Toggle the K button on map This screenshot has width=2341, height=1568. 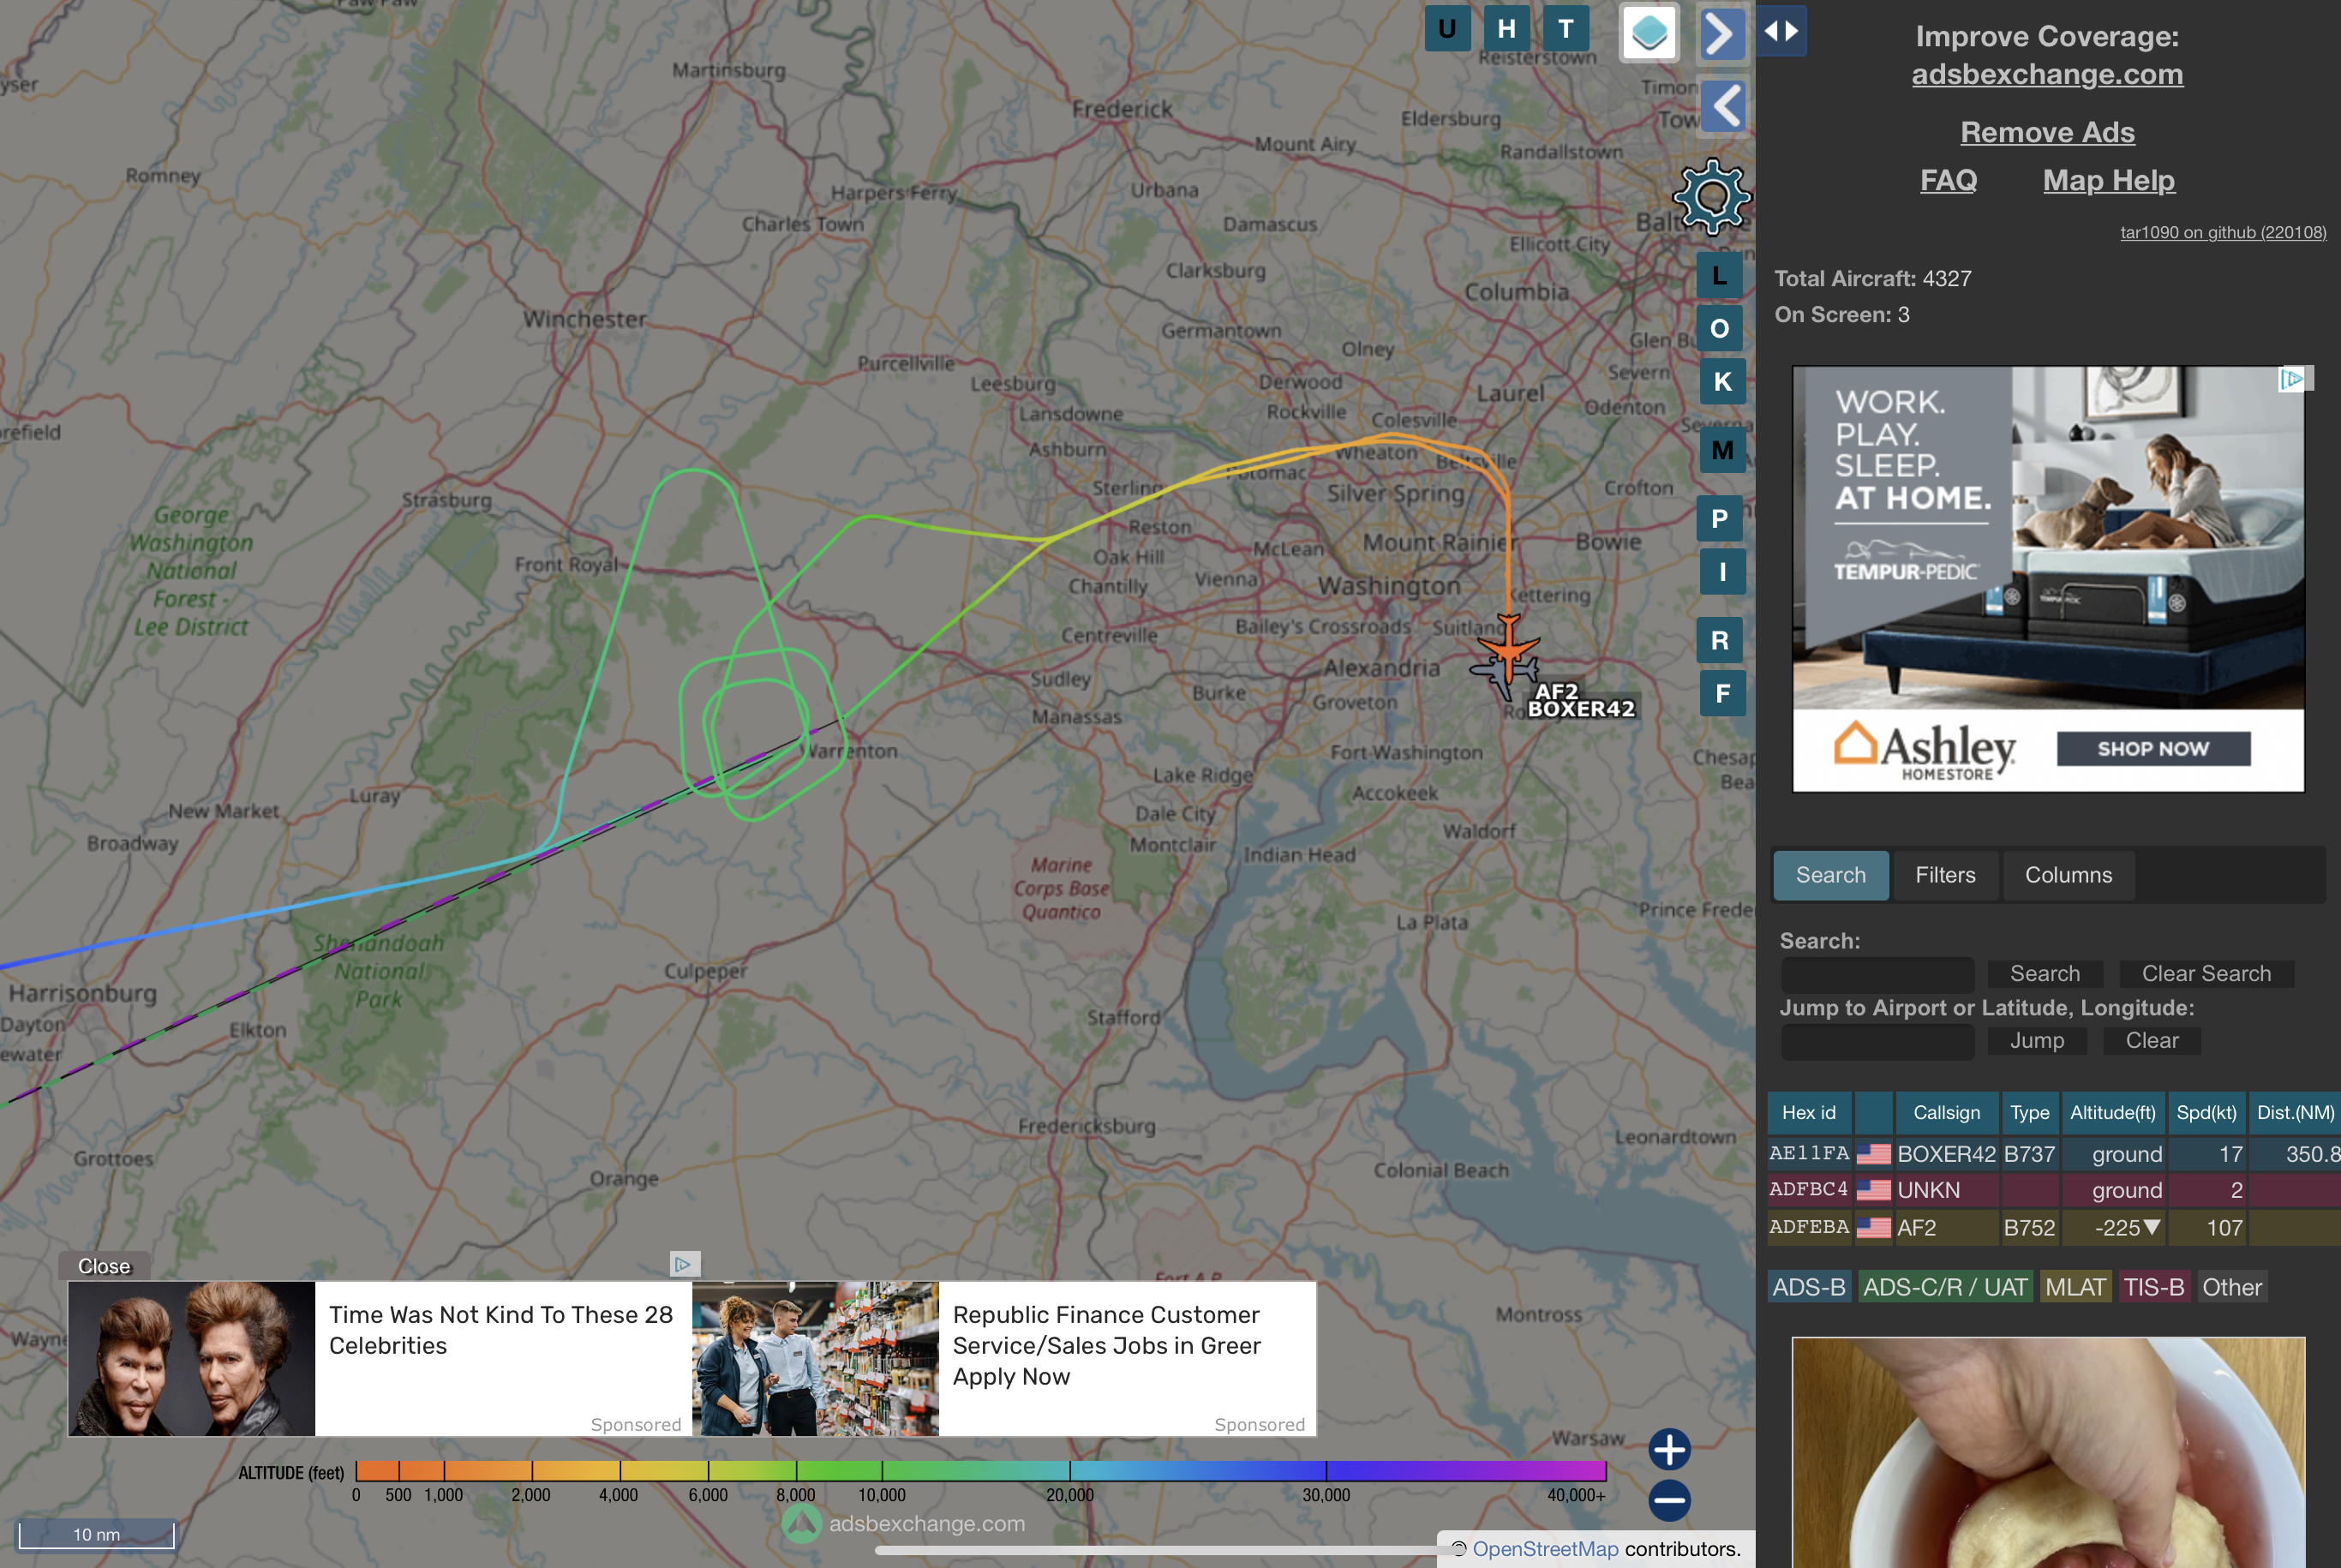[1722, 381]
